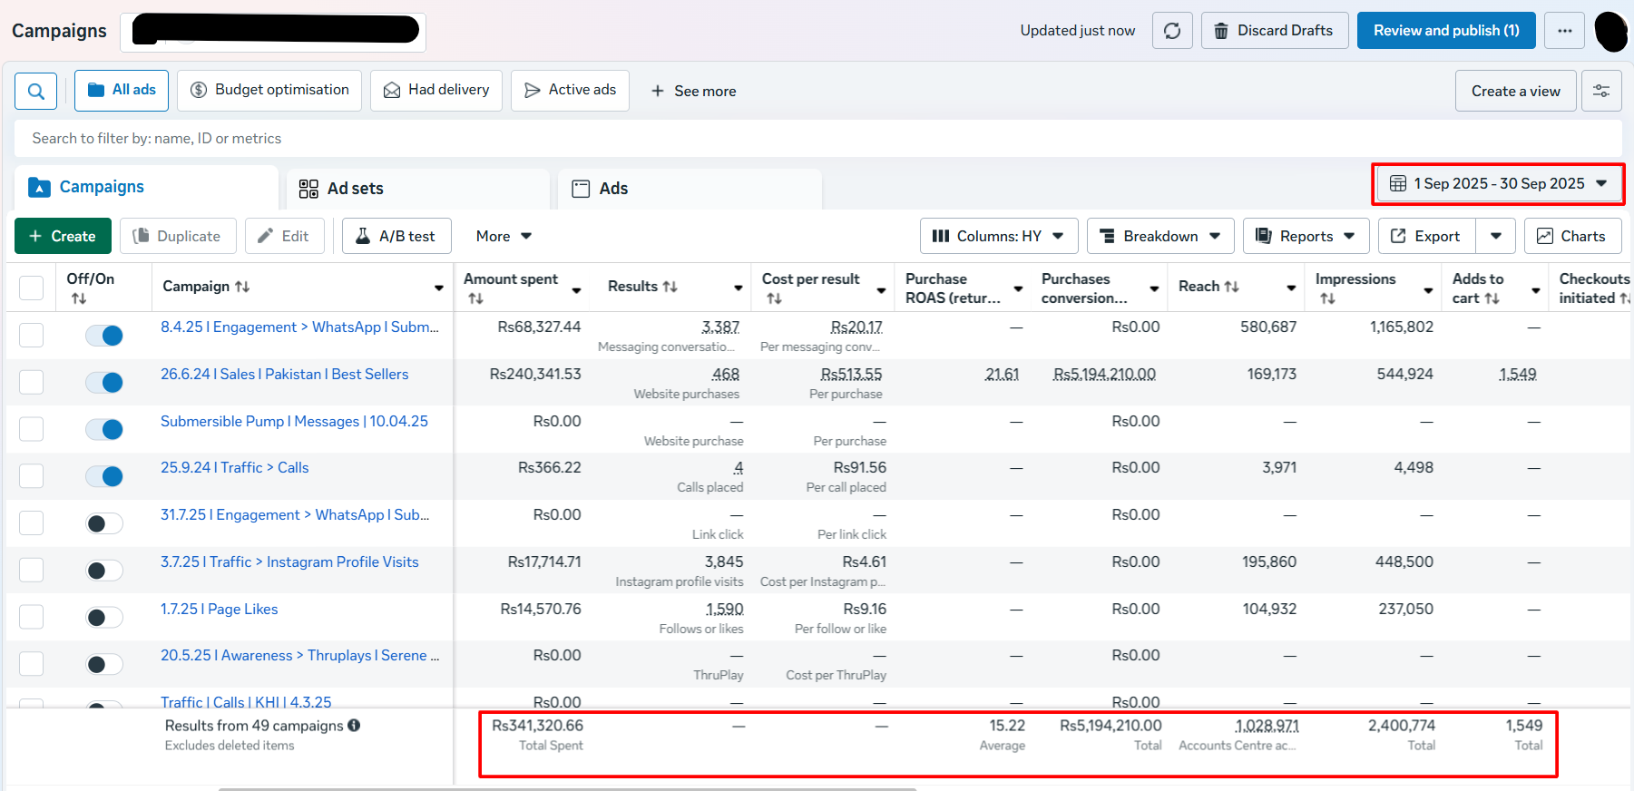
Task: Click the Create campaign button
Action: click(x=63, y=237)
